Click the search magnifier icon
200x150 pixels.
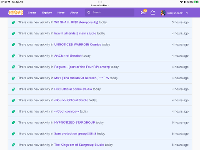[x=89, y=12]
